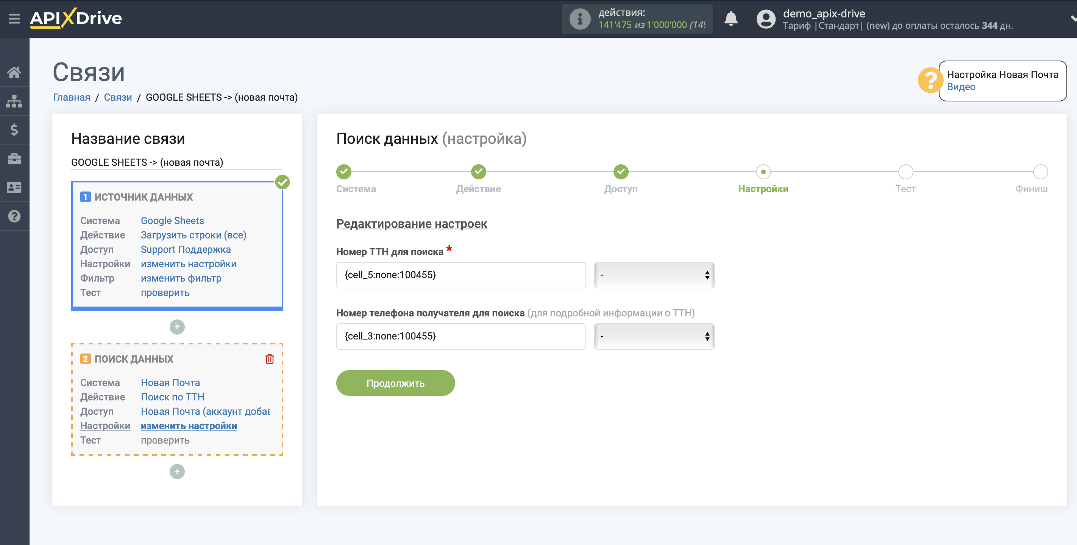Click bold изменить настройки in search block

(x=189, y=426)
